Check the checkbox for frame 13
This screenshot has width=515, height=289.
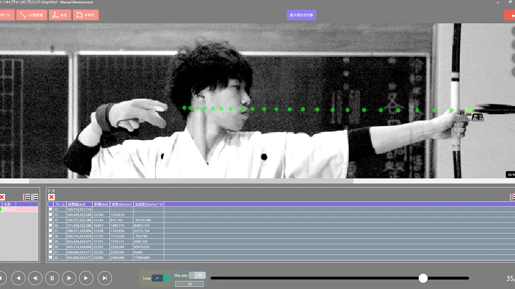[x=50, y=215]
